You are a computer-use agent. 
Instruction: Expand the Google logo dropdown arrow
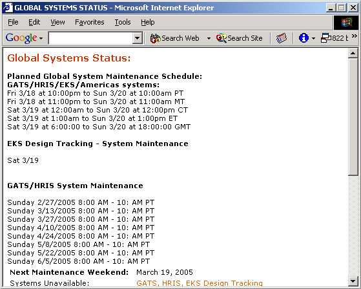pos(41,38)
